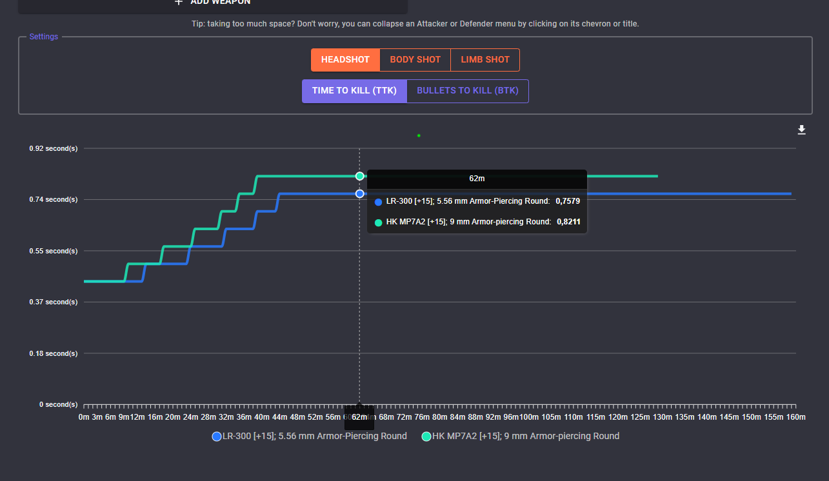Image resolution: width=829 pixels, height=481 pixels.
Task: Click the 0.74 second(s) axis label
Action: tap(54, 199)
